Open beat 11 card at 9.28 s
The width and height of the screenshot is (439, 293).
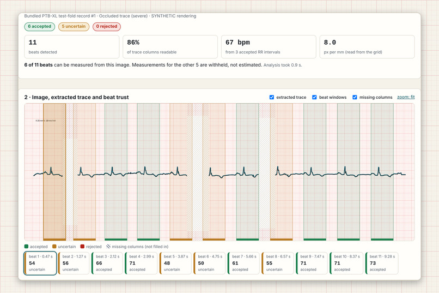tap(382, 263)
